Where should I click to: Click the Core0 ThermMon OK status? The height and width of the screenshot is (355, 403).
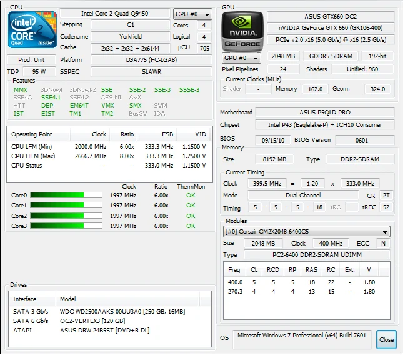coord(191,196)
